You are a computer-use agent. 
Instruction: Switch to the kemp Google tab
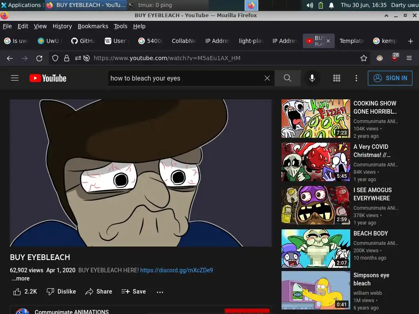pos(385,41)
